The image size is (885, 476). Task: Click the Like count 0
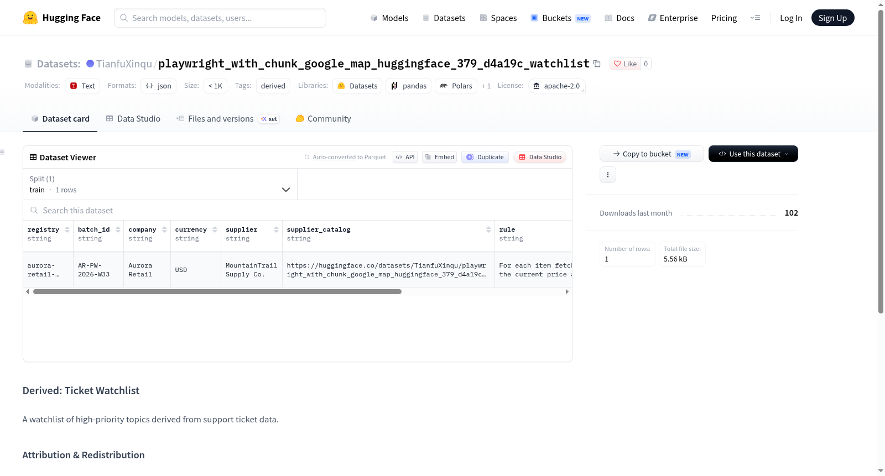[x=645, y=64]
